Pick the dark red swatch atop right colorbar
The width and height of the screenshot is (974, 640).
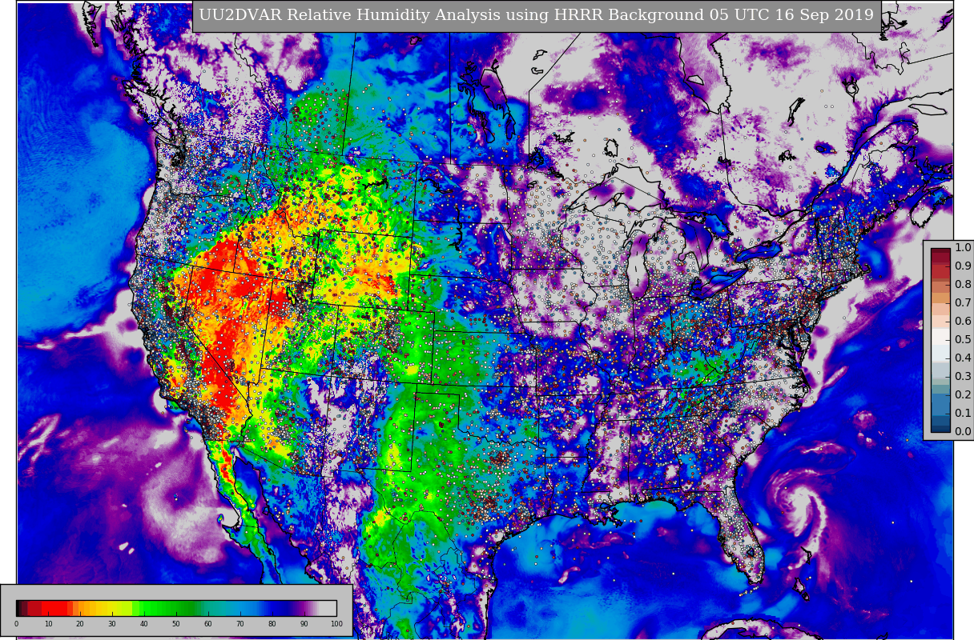pos(940,255)
